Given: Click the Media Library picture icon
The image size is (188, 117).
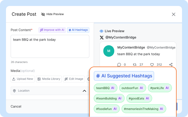Looking at the screenshot, I should point(39,79).
